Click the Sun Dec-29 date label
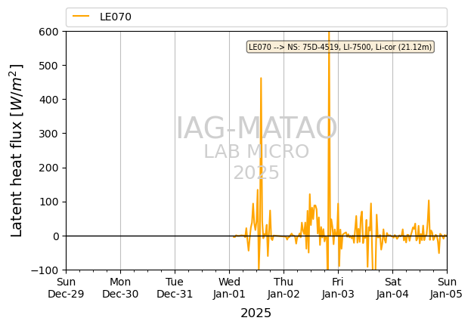This screenshot has width=471, height=327. pos(66,288)
